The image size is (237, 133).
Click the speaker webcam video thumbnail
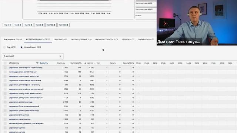point(197,23)
